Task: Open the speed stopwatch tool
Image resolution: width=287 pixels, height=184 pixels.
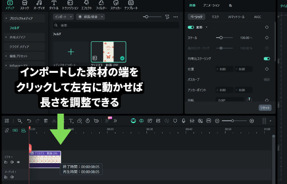Action: pos(88,121)
